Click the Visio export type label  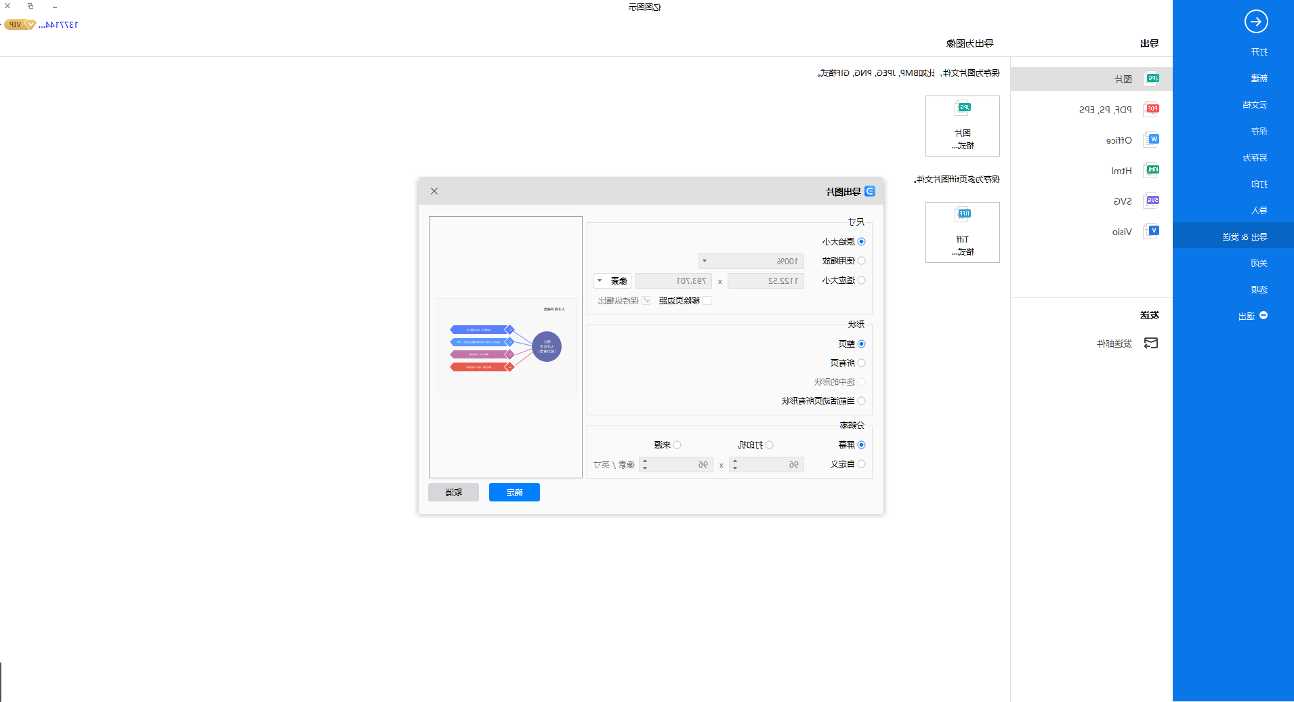1122,232
